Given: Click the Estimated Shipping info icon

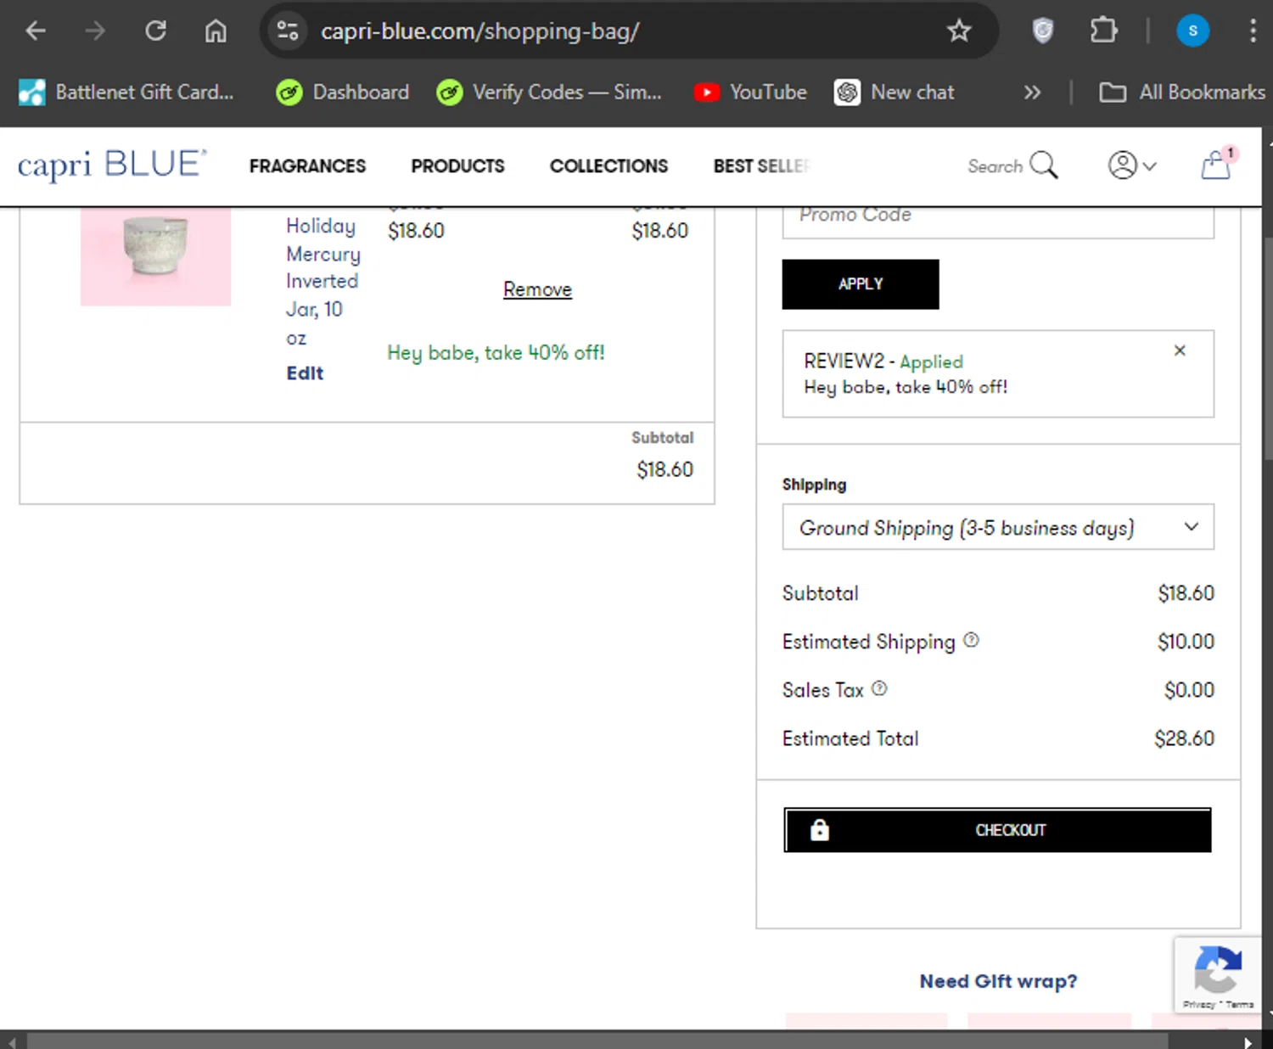Looking at the screenshot, I should pos(972,641).
